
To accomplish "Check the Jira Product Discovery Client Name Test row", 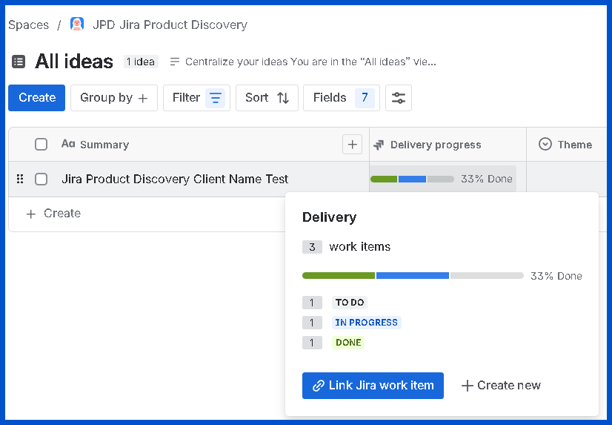I will (x=41, y=179).
